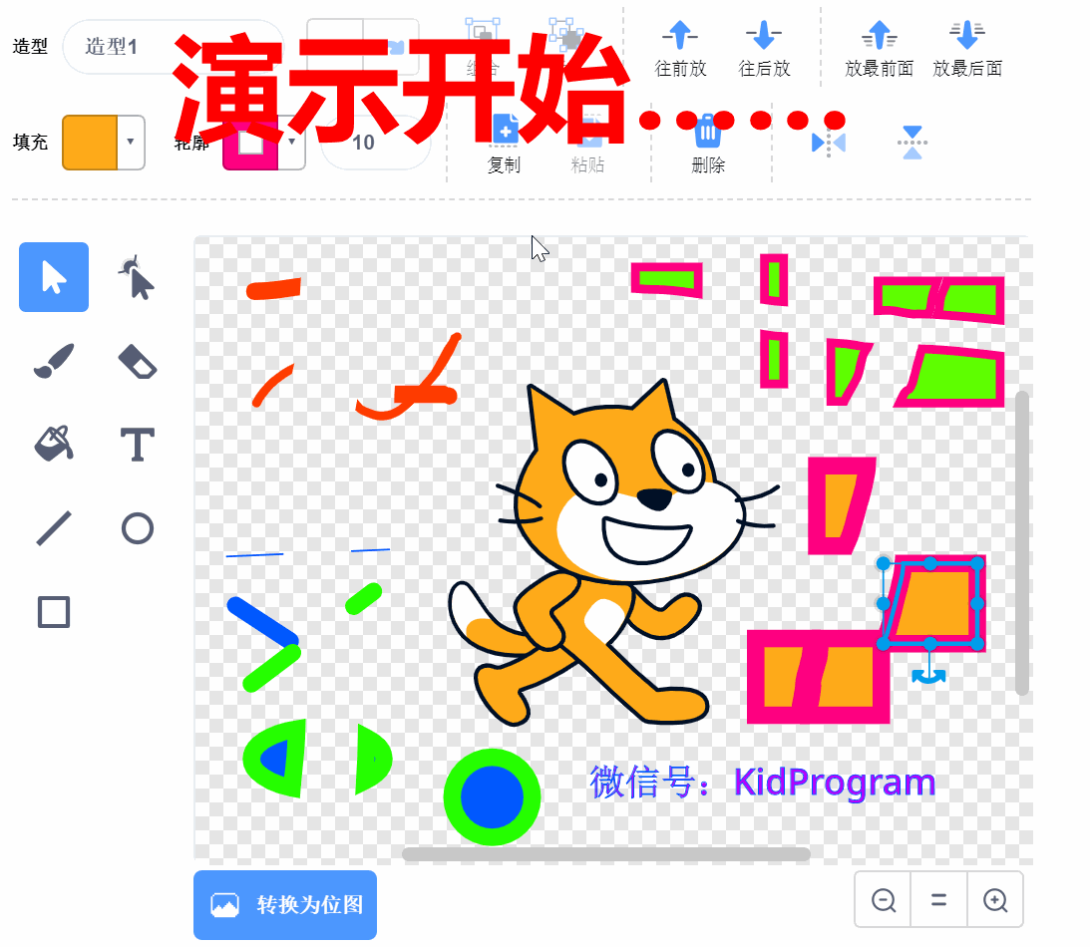
Task: Click the orange fill color swatch
Action: (90, 142)
